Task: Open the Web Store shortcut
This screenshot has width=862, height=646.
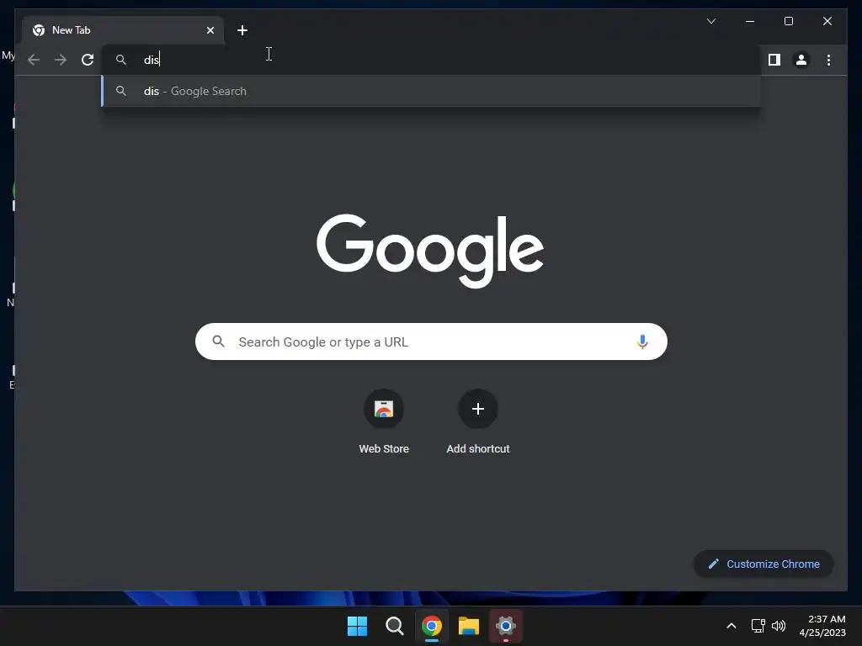Action: (384, 422)
